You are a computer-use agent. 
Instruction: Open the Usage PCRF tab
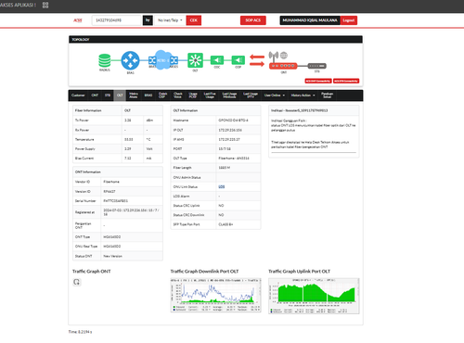(x=193, y=95)
